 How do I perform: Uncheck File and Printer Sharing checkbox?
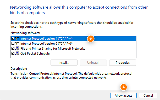pos(13,48)
